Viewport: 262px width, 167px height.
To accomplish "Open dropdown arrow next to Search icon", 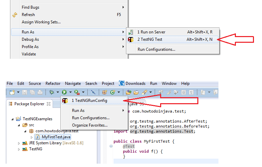I will click(150, 92).
